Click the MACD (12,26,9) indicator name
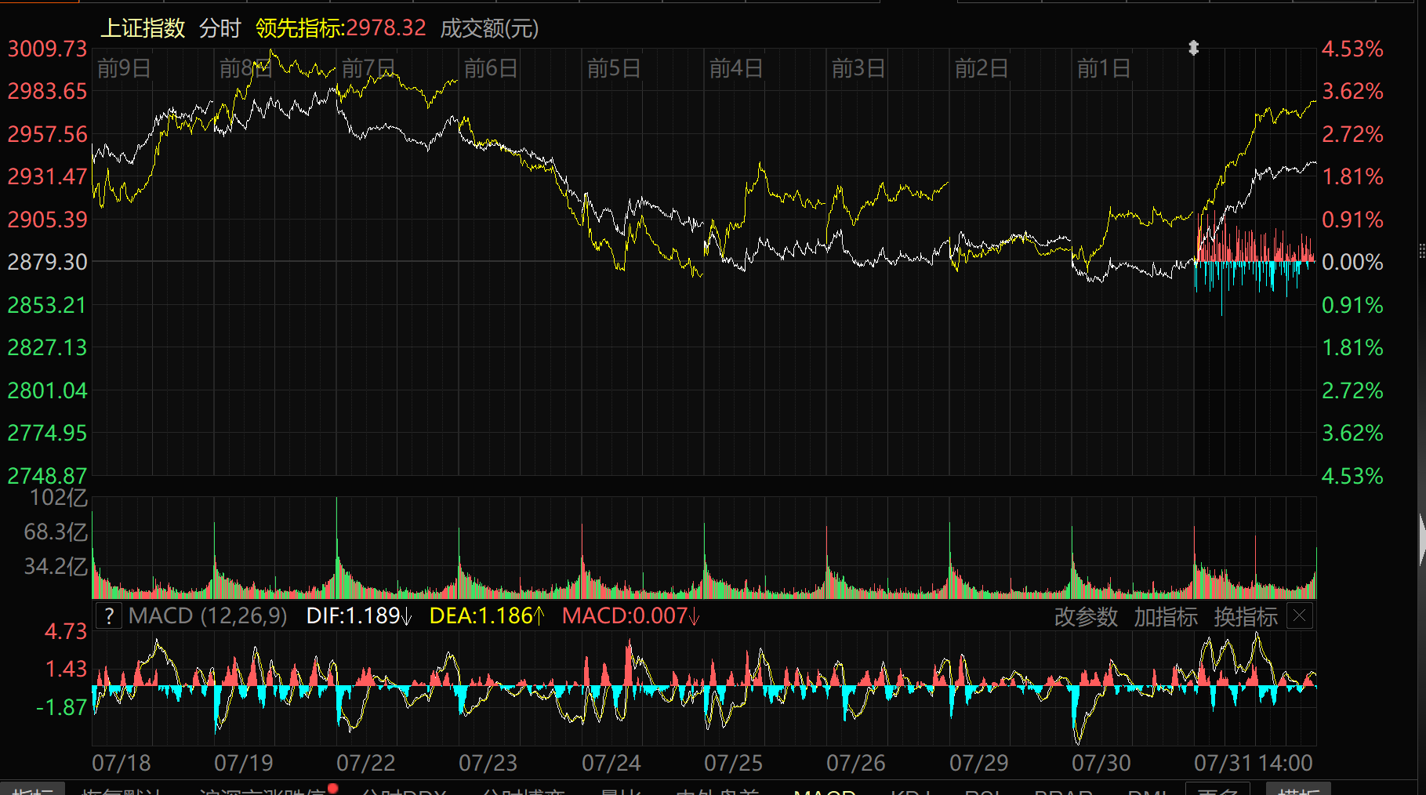Viewport: 1426px width, 795px height. pos(208,616)
